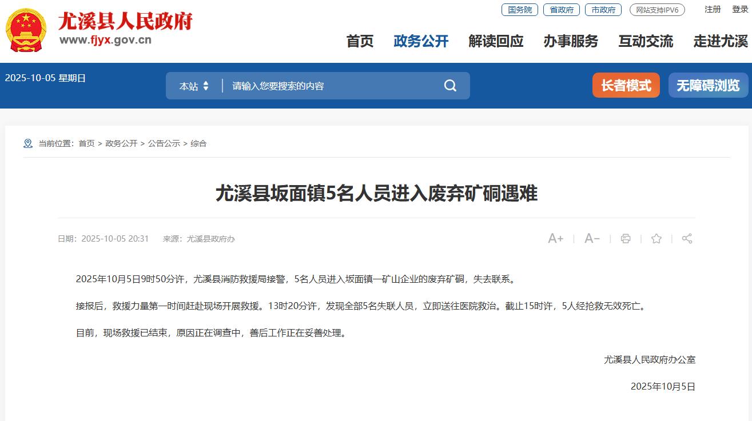
Task: Click the location pin breadcrumb icon
Action: 28,143
